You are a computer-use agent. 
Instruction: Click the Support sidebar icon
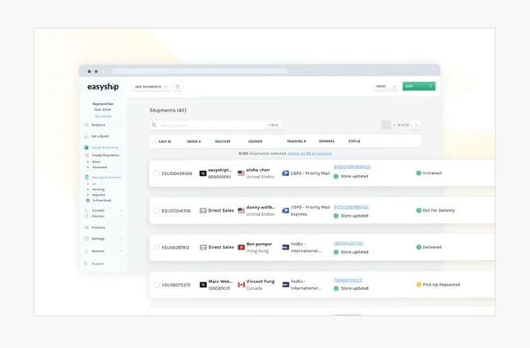(x=86, y=263)
